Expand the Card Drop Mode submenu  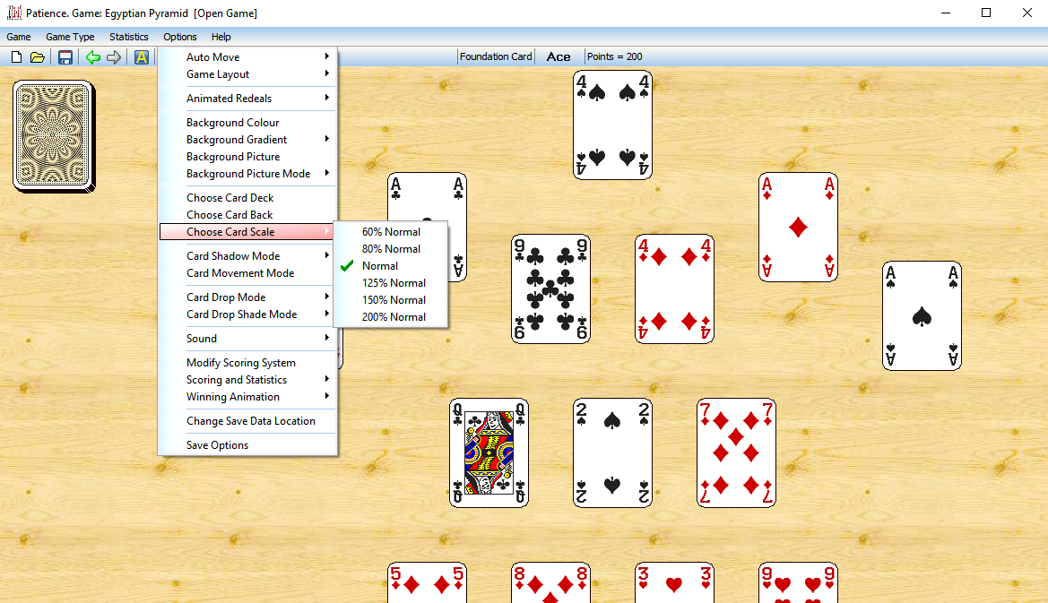pyautogui.click(x=247, y=297)
